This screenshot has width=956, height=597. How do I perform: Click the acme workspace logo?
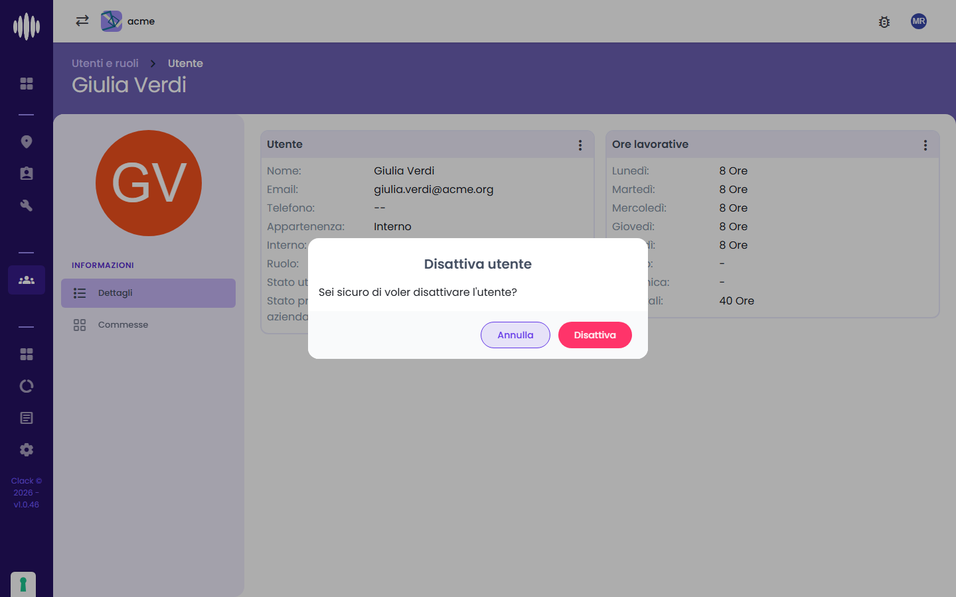point(112,21)
